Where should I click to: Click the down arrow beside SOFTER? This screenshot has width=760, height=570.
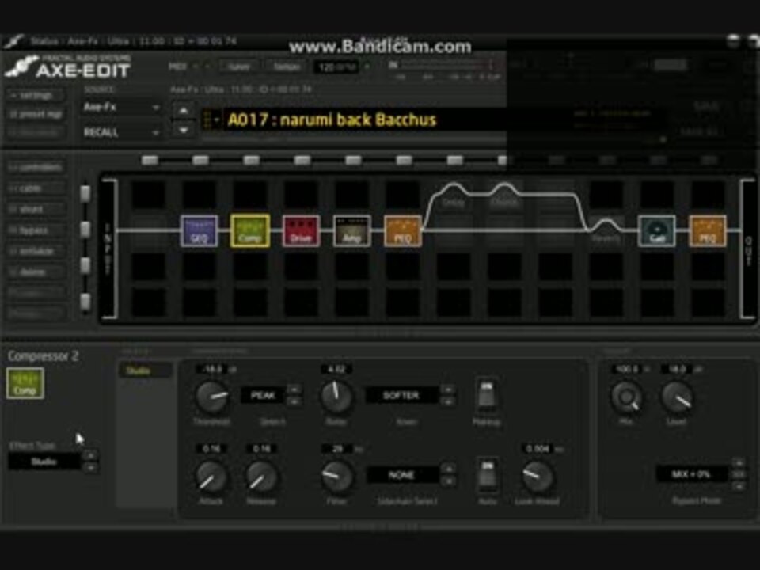coord(448,402)
